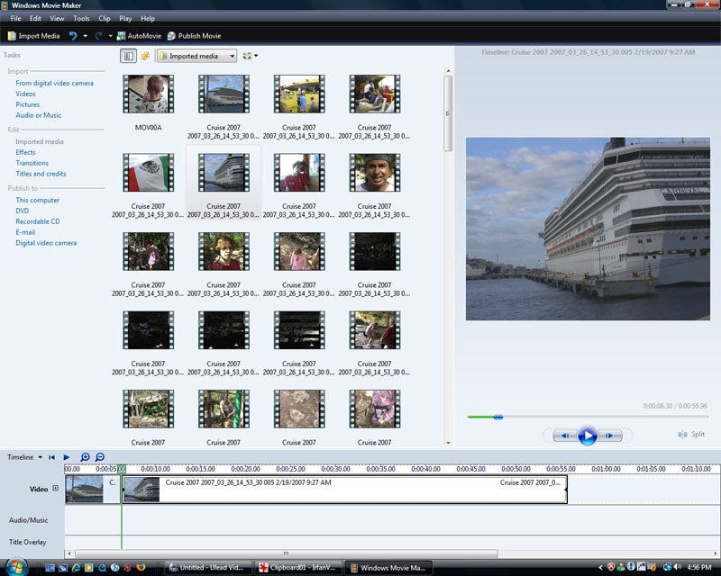Click the Audio or Music link
The image size is (721, 576).
38,115
